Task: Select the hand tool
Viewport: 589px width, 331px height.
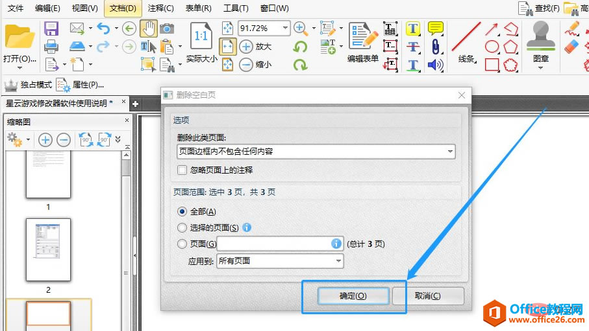Action: [x=148, y=29]
